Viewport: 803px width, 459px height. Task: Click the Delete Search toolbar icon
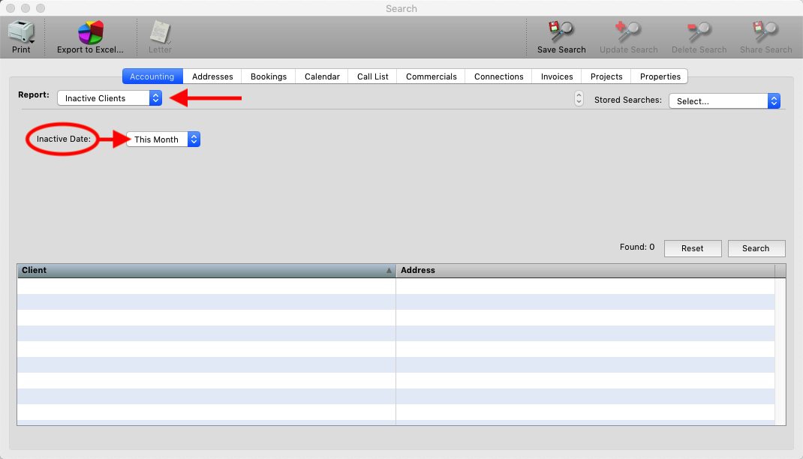click(699, 32)
